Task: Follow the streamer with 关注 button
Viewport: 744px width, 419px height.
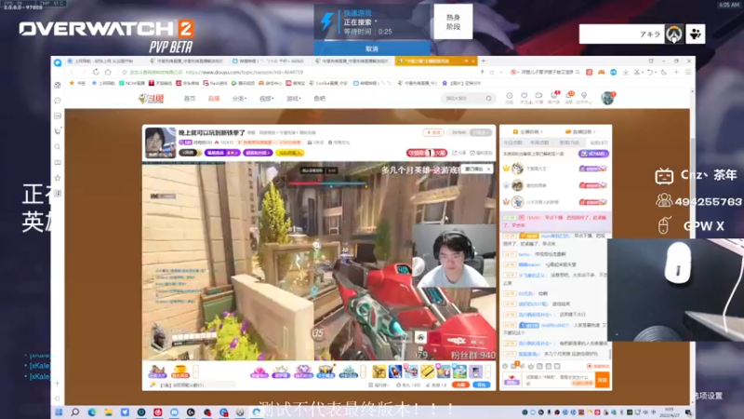Action: point(432,132)
